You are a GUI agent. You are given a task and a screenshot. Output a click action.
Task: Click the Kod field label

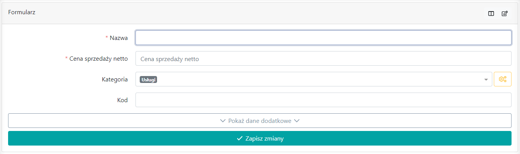point(122,100)
